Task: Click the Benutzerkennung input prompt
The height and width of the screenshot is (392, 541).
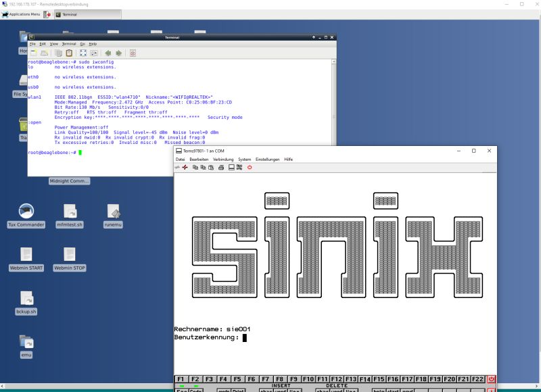Action: 245,337
